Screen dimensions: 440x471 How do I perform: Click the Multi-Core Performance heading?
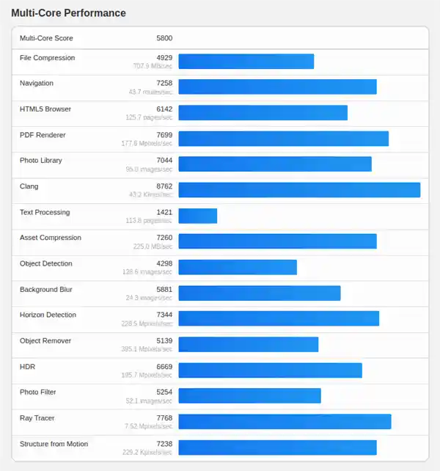[68, 13]
